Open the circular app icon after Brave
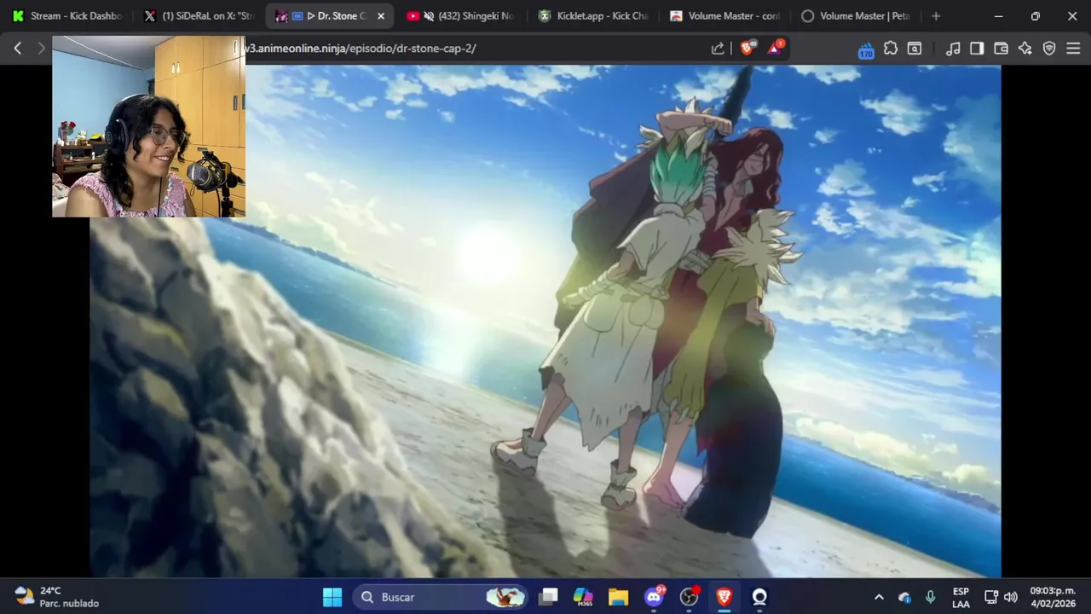This screenshot has height=614, width=1091. click(759, 597)
